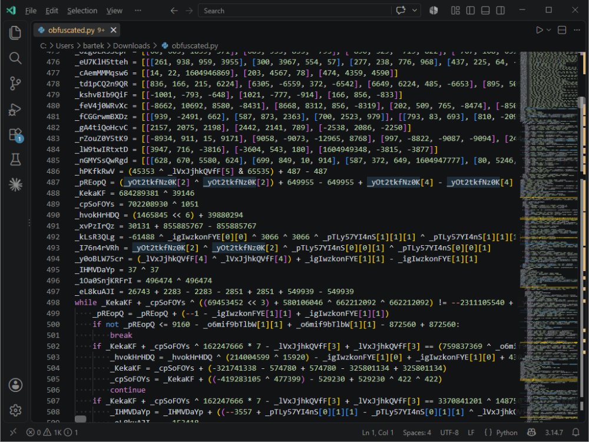The height and width of the screenshot is (442, 589).
Task: Click the 'break' keyword on line 501
Action: [121, 335]
